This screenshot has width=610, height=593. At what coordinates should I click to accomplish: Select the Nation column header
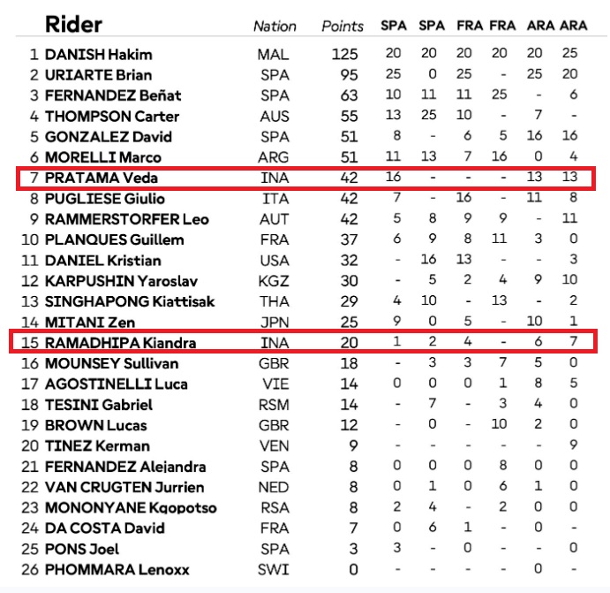click(275, 27)
